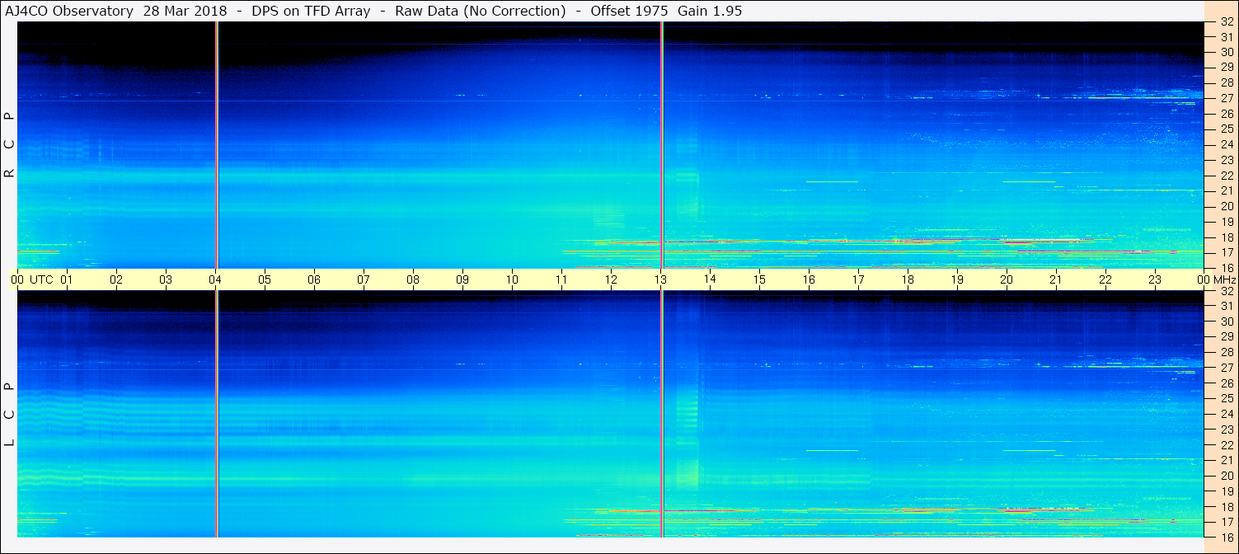Click the 22 MHz tick in RCP panel
The height and width of the screenshot is (554, 1239).
coord(1226,176)
